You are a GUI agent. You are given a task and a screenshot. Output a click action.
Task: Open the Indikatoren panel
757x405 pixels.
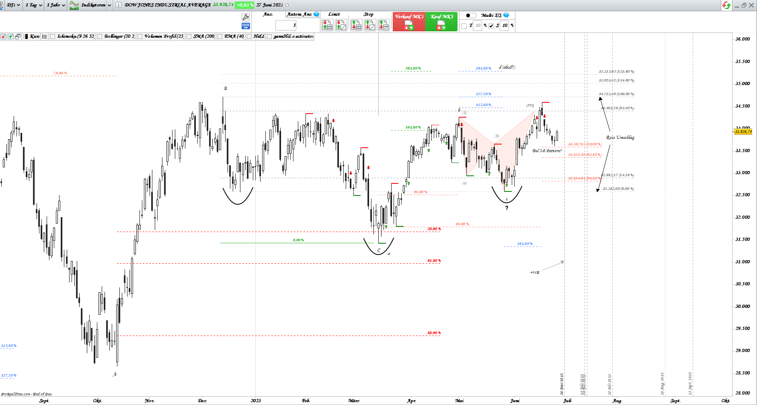pyautogui.click(x=88, y=5)
